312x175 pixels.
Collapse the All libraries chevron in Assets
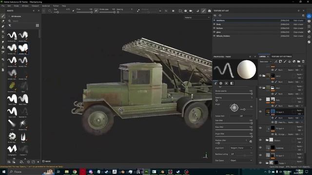point(9,16)
